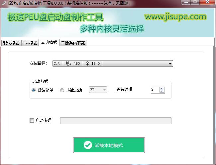Click the 启动方式 group label
The width and height of the screenshot is (216, 165).
[40, 81]
